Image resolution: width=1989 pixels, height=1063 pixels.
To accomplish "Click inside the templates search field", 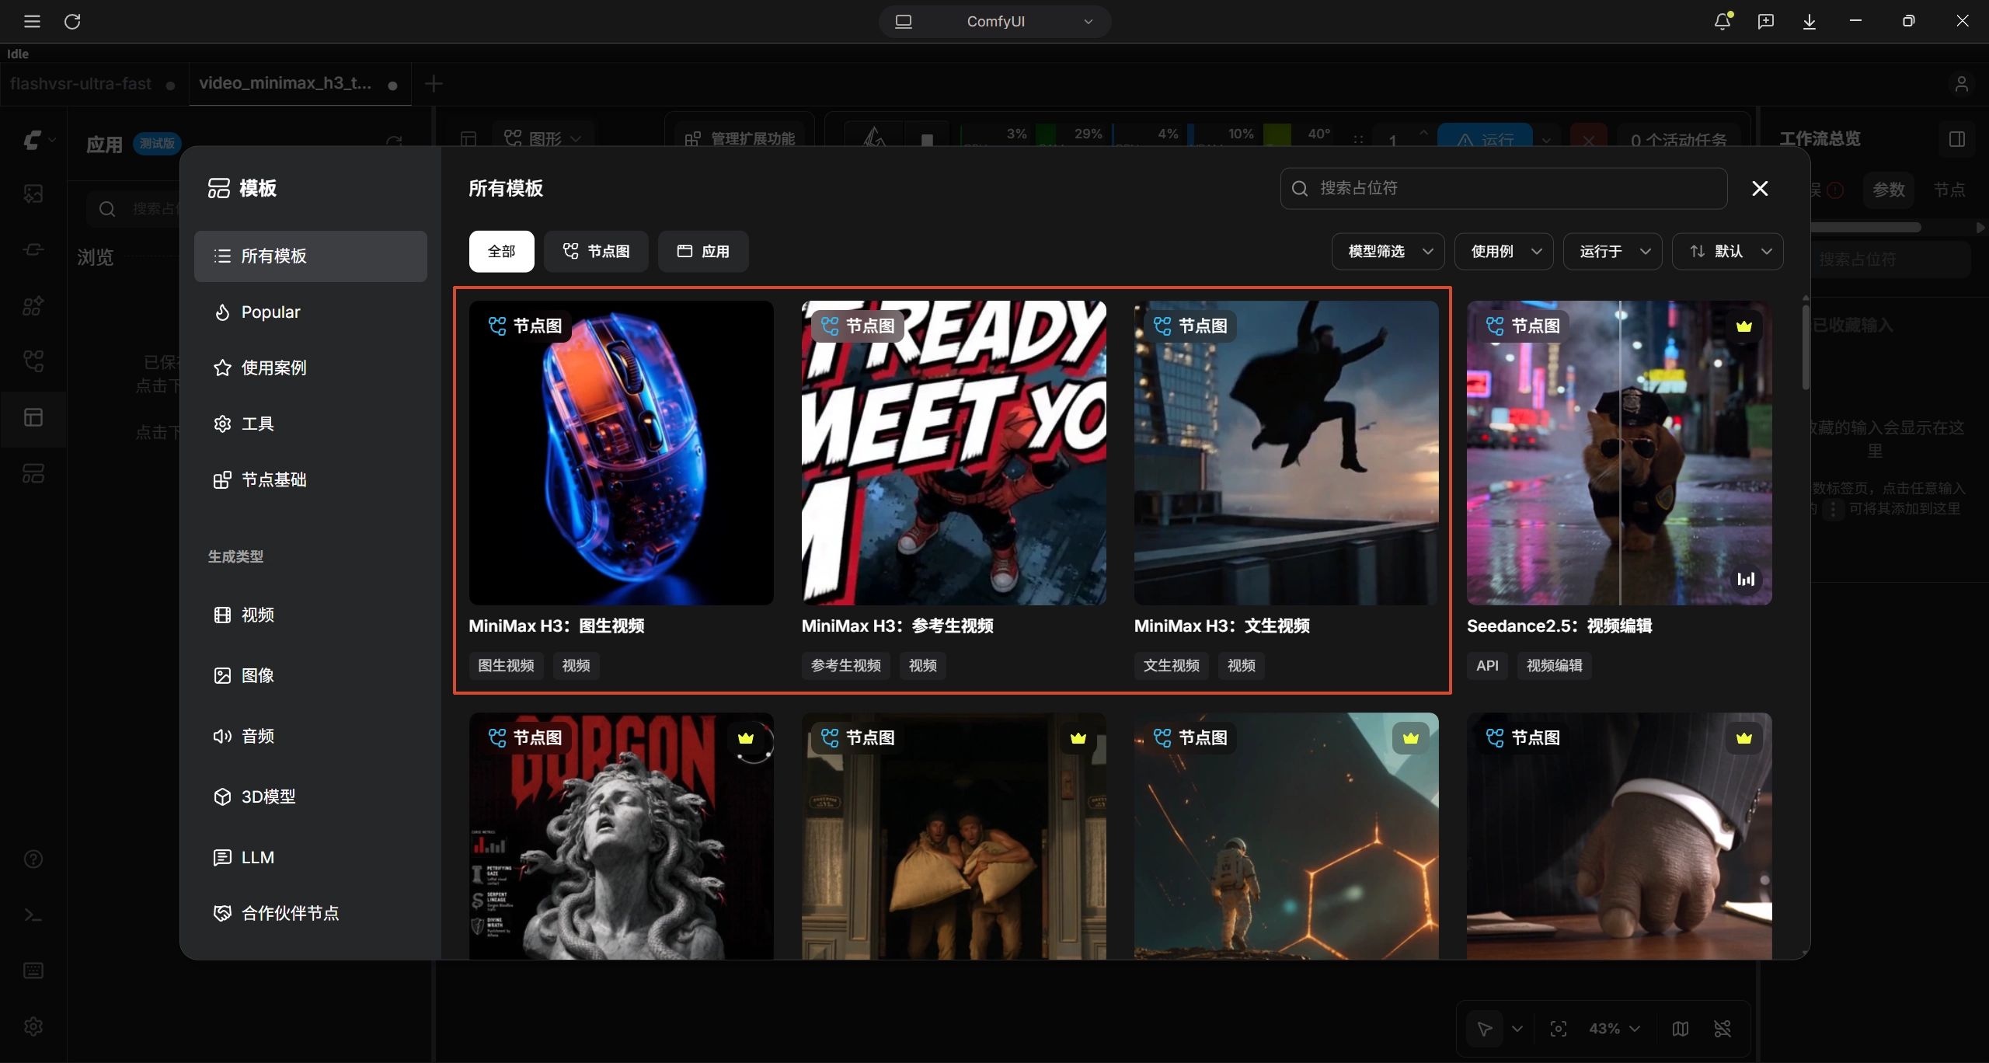I will click(1504, 188).
